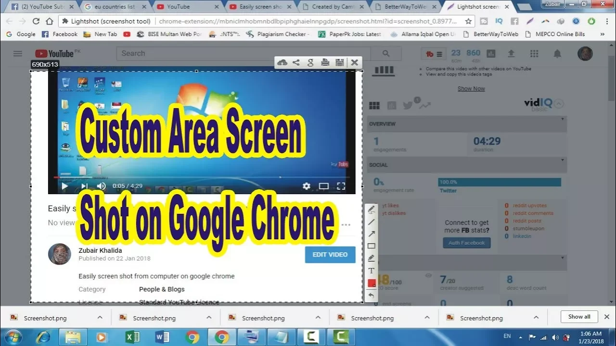Open Word from the taskbar
This screenshot has height=346, width=616.
[163, 337]
